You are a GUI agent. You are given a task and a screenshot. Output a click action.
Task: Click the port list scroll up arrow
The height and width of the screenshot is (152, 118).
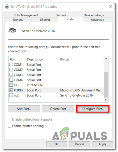(106, 59)
